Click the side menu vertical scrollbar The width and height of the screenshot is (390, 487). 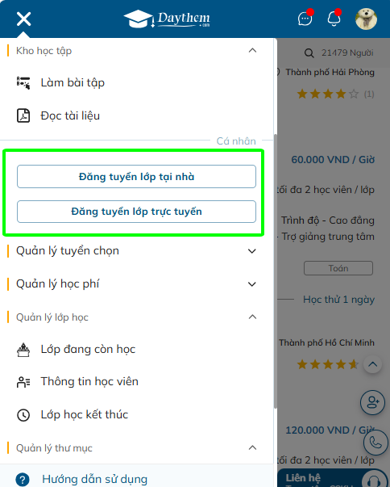(x=276, y=271)
